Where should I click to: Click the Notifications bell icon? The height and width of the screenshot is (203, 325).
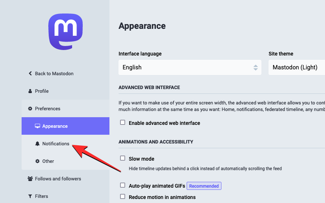[x=37, y=143]
